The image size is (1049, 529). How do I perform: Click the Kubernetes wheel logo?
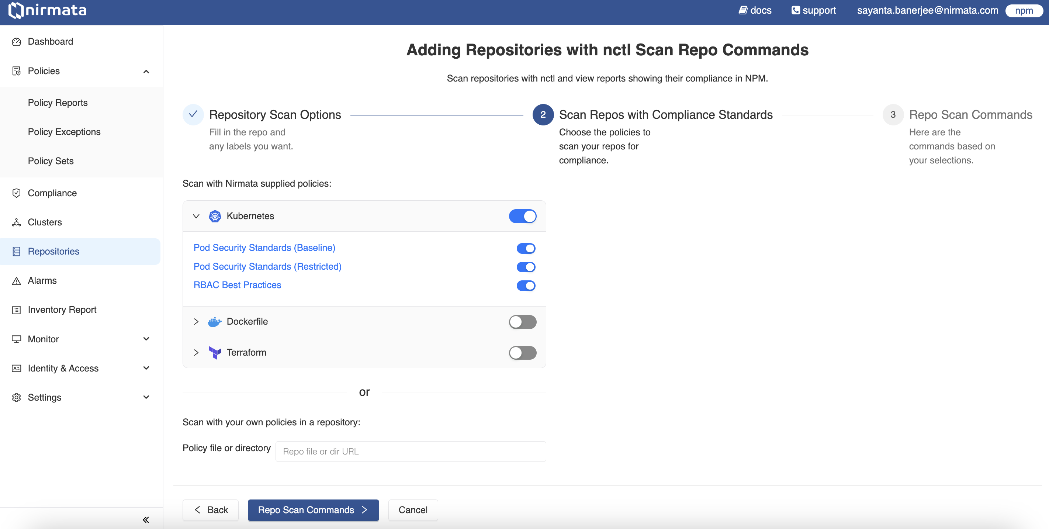[215, 216]
